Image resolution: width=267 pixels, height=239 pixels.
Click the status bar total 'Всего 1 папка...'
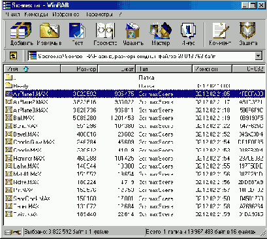point(201,232)
